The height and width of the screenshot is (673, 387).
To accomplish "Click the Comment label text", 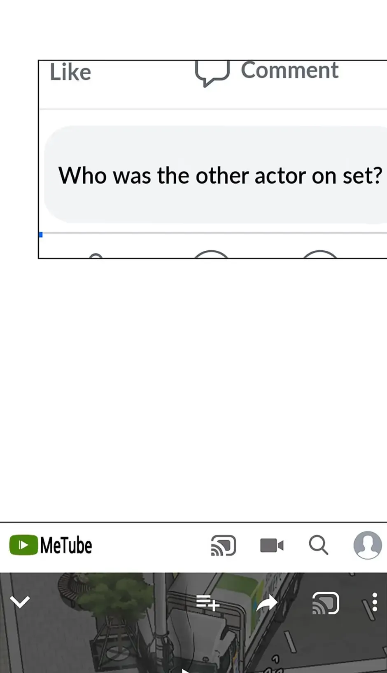I will pyautogui.click(x=289, y=70).
